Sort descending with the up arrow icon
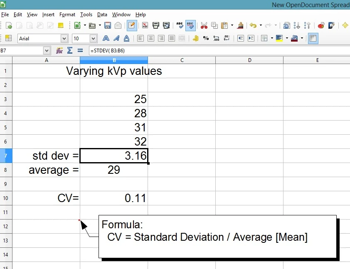Screen dimensions: 350x269 click(307, 25)
